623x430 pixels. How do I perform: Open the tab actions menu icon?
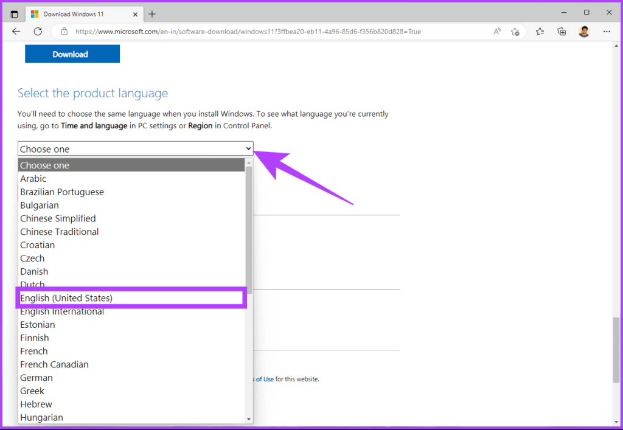tap(15, 15)
